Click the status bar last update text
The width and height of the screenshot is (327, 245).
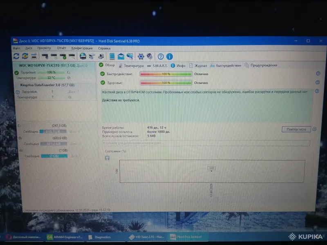[66, 210]
